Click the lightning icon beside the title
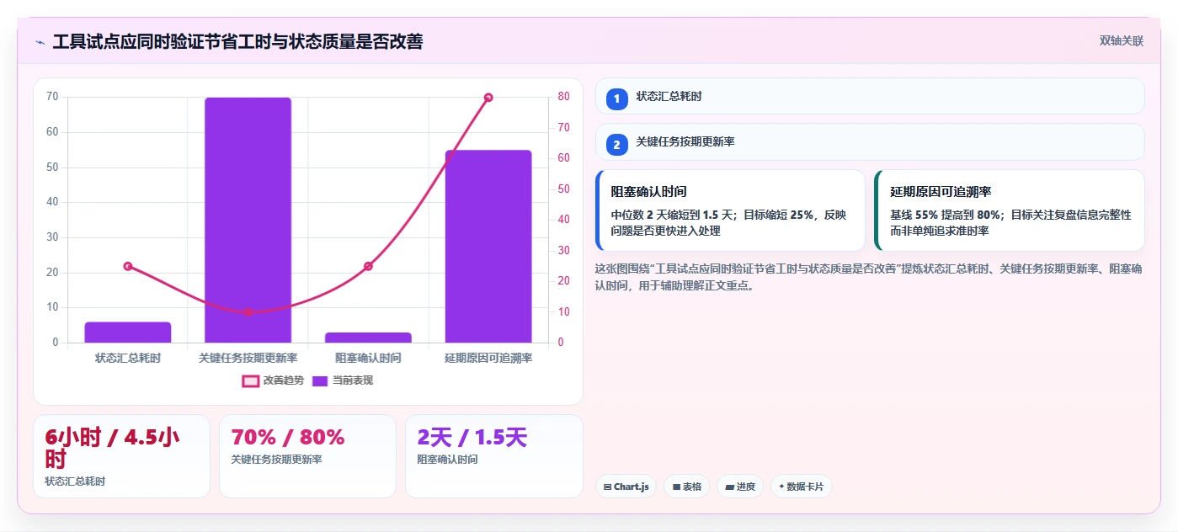 40,41
